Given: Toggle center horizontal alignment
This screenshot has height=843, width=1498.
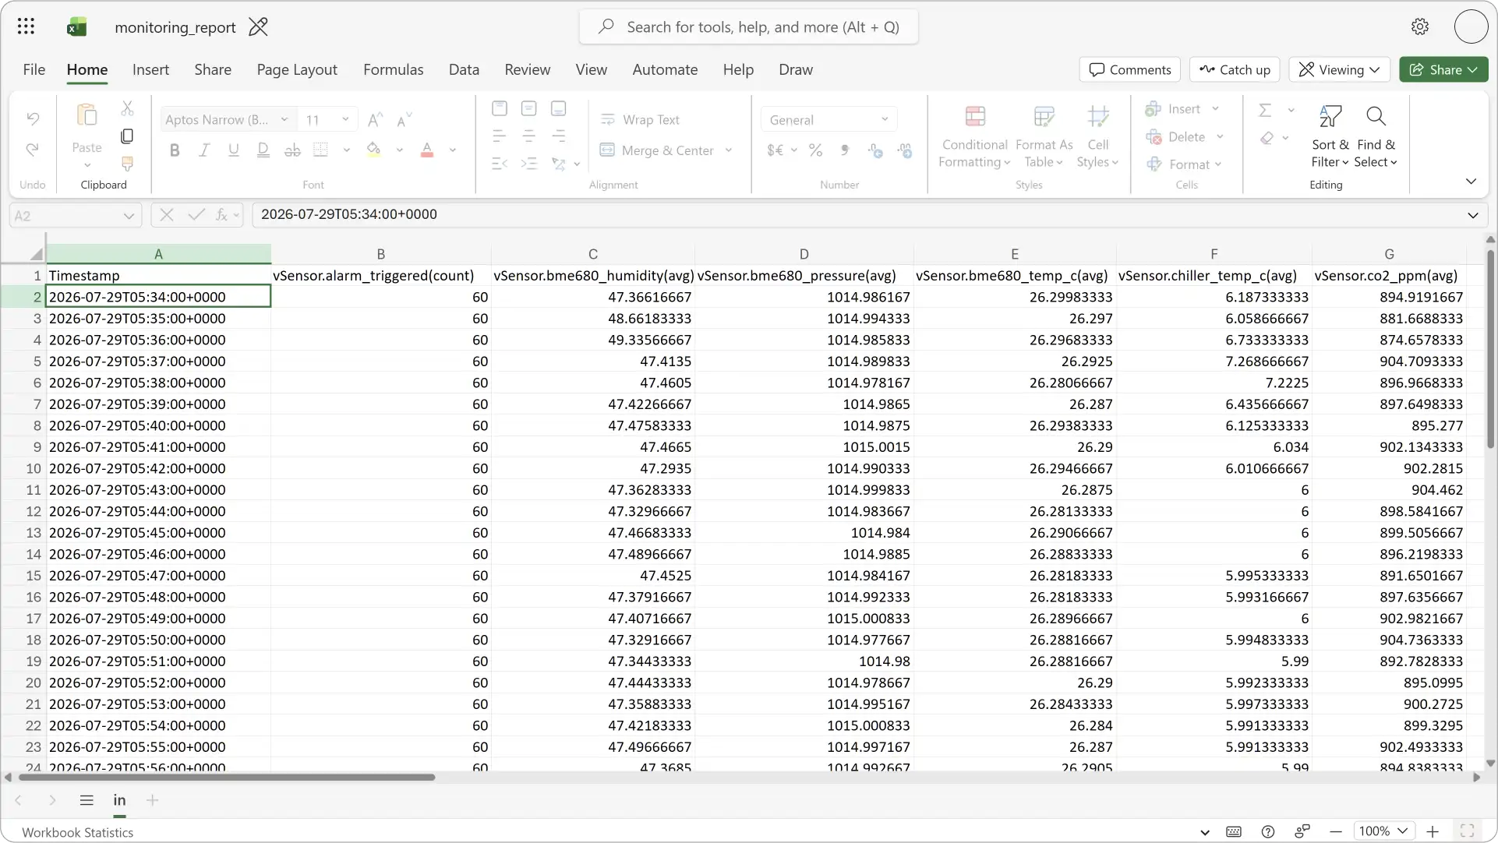Looking at the screenshot, I should pos(529,136).
